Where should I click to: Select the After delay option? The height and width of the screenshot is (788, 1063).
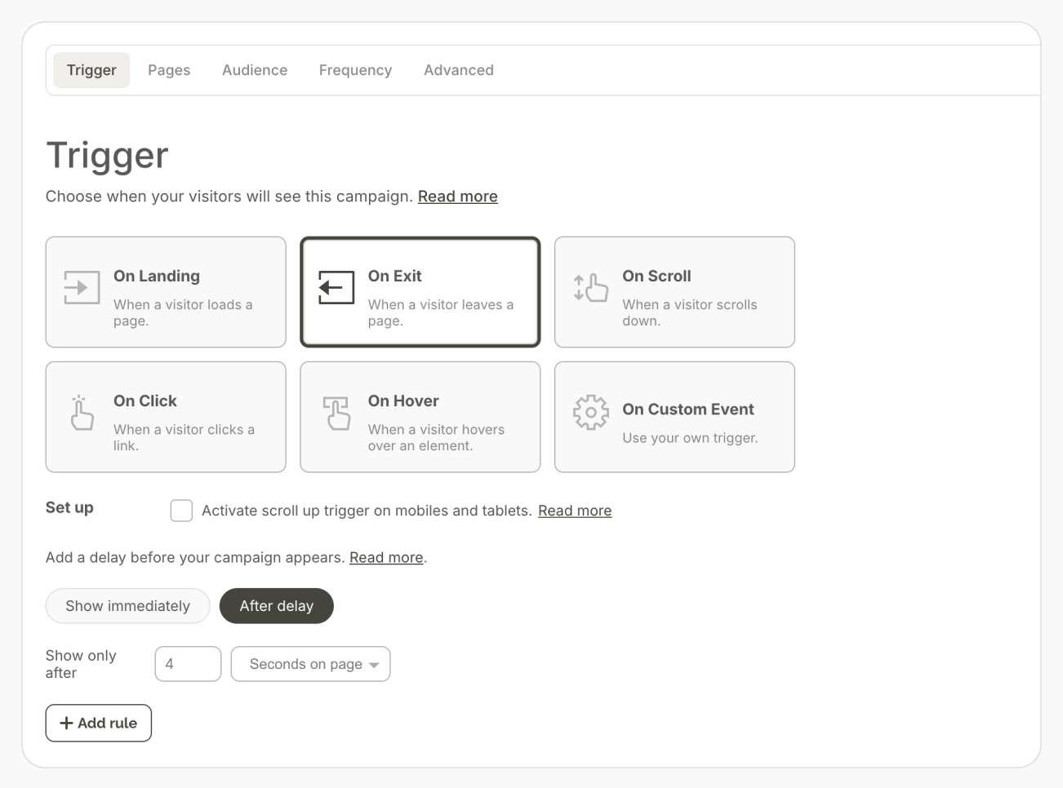tap(277, 606)
